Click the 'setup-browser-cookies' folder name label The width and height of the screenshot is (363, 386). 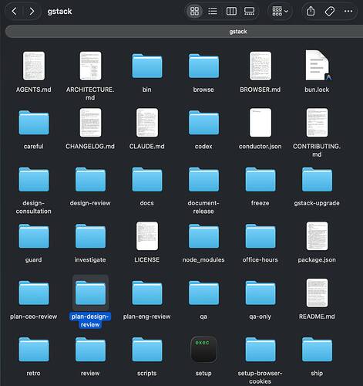(x=260, y=378)
